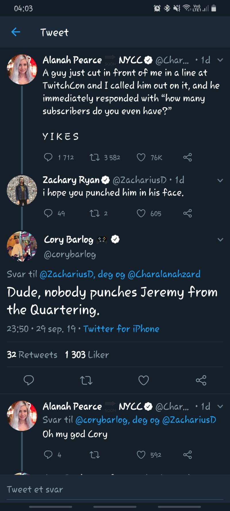Open replies on tweet with 1 712 comments
Image resolution: width=230 pixels, height=511 pixels.
coord(48,157)
